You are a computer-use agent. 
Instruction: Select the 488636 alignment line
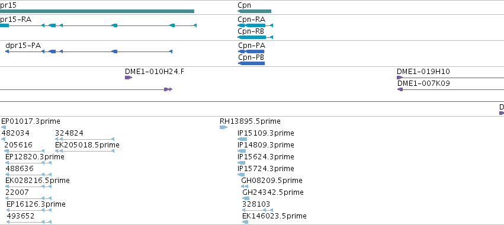pyautogui.click(x=28, y=175)
